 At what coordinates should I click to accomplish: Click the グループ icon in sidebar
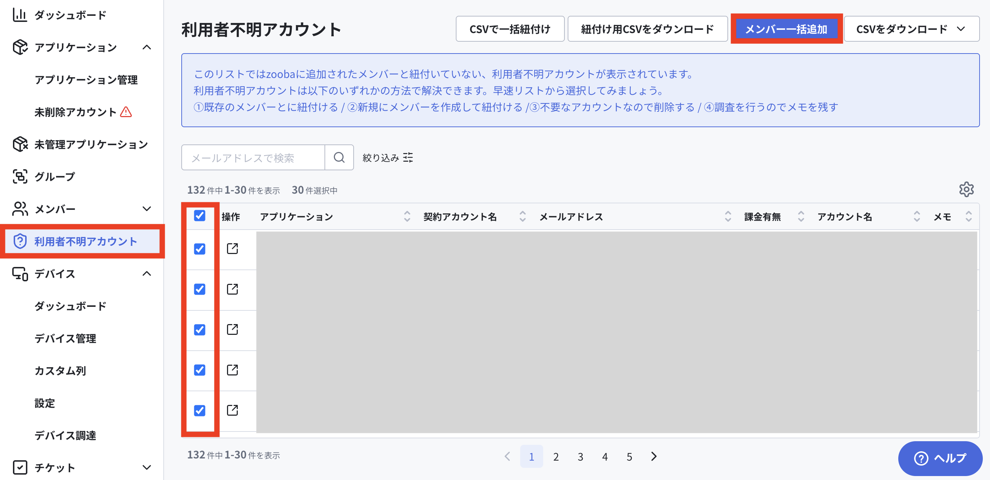[x=20, y=176]
